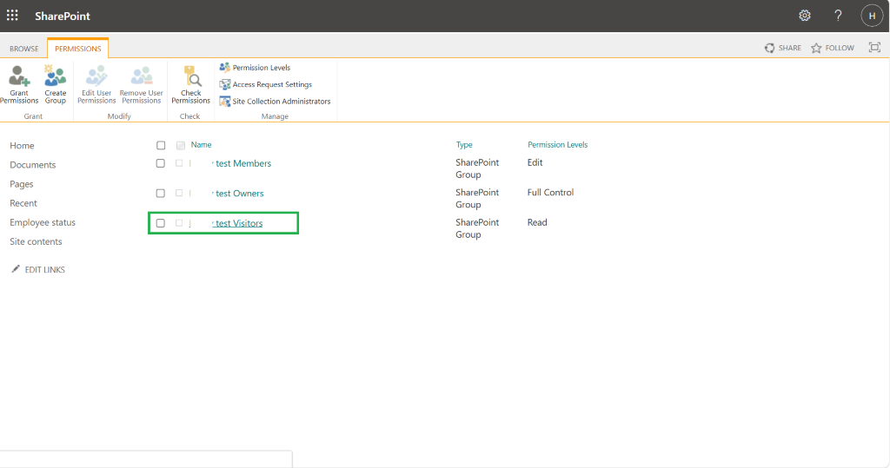This screenshot has height=468, width=890.
Task: Open Site Collection Administrators
Action: click(275, 102)
